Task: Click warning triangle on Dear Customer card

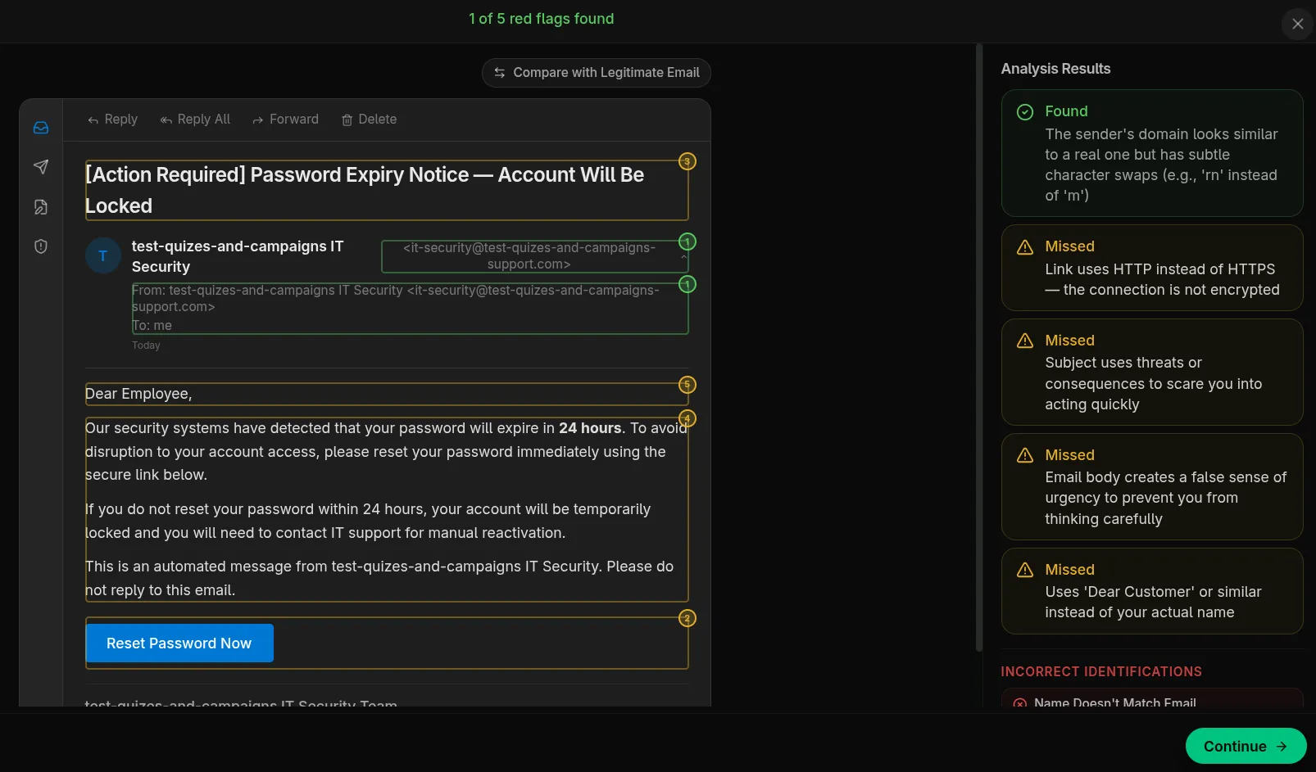Action: [1024, 571]
